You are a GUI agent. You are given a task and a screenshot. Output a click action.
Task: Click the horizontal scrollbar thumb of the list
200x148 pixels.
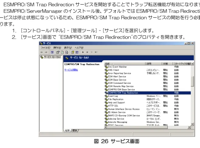137,127
